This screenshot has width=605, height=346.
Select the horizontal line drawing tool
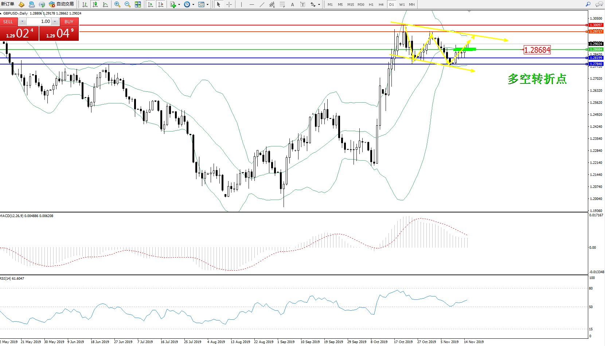[251, 4]
